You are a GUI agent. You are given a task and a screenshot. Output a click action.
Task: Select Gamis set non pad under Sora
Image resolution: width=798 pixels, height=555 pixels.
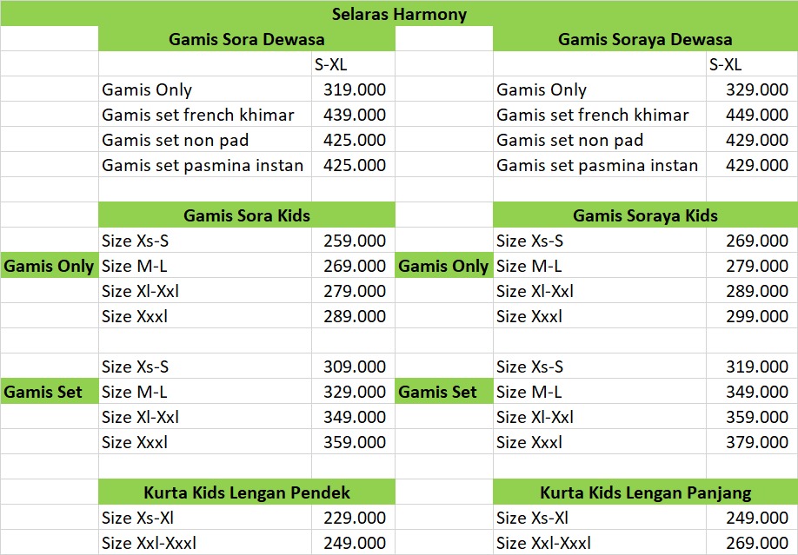205,139
